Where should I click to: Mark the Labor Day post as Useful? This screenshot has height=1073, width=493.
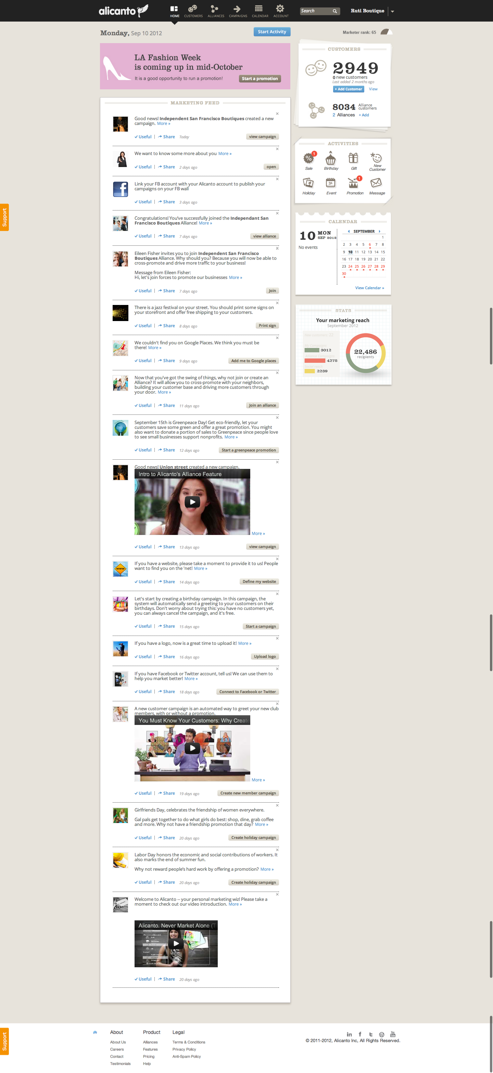point(143,882)
